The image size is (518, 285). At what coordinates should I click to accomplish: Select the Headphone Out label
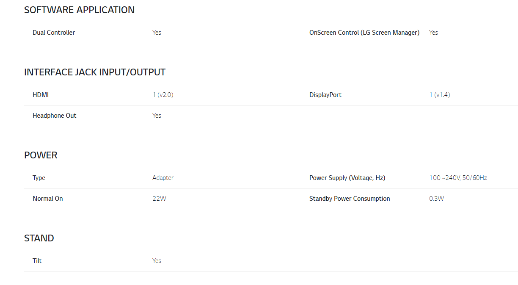click(55, 116)
